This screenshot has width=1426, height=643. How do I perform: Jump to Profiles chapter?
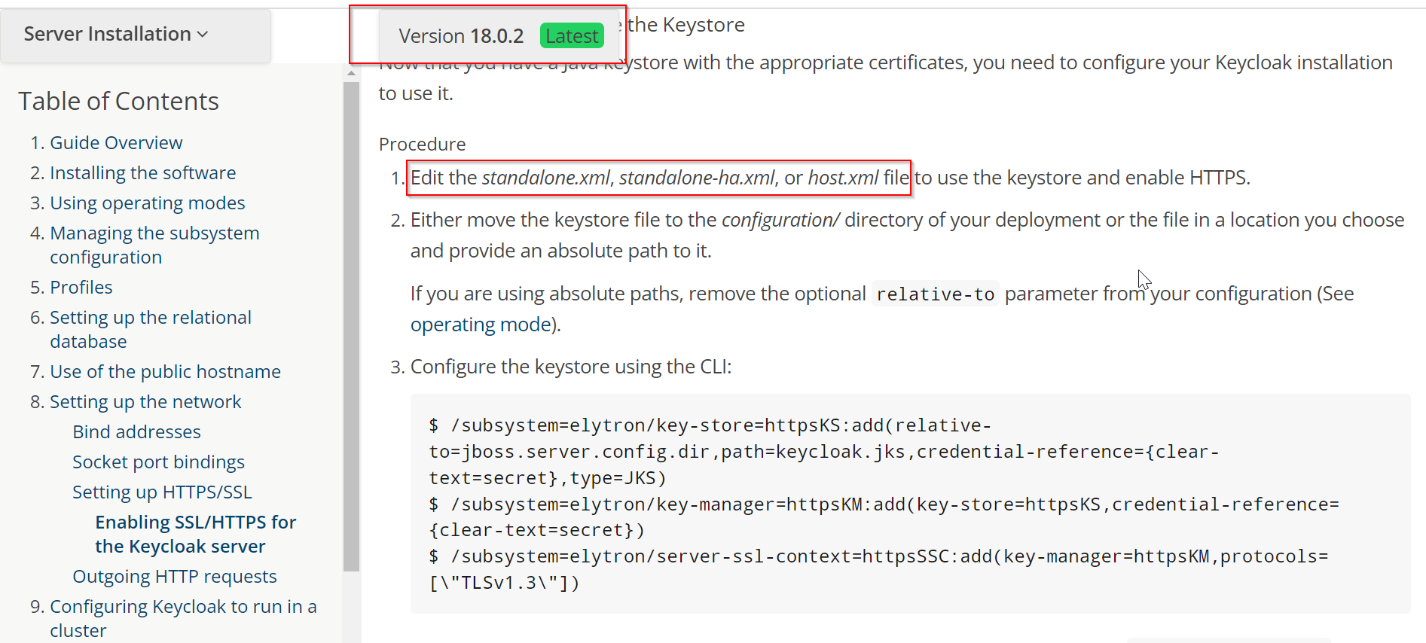pos(81,287)
